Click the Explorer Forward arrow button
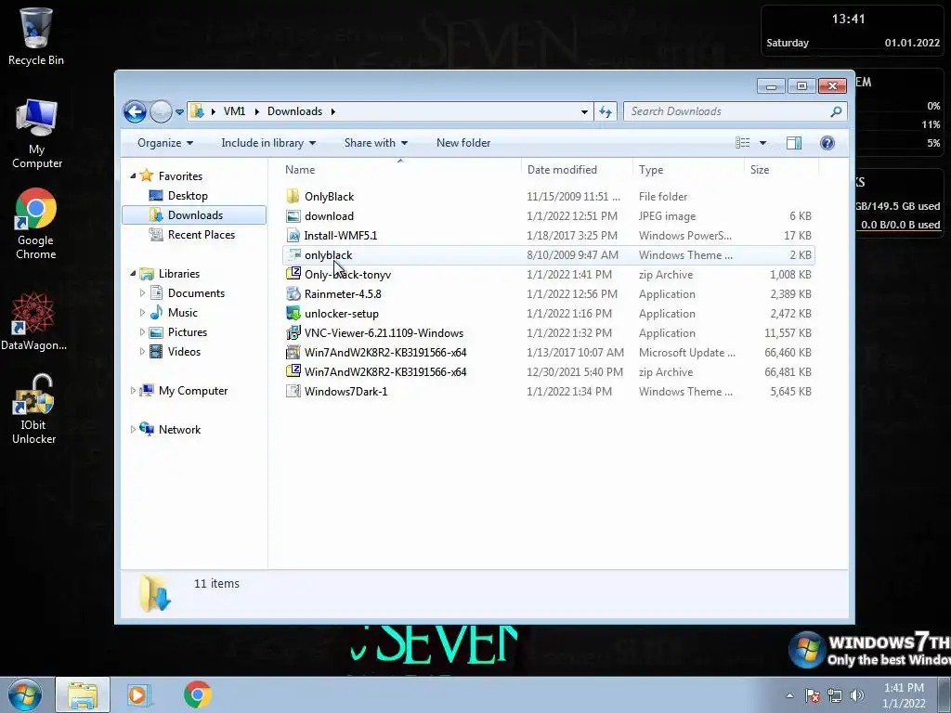The image size is (951, 713). (x=161, y=111)
